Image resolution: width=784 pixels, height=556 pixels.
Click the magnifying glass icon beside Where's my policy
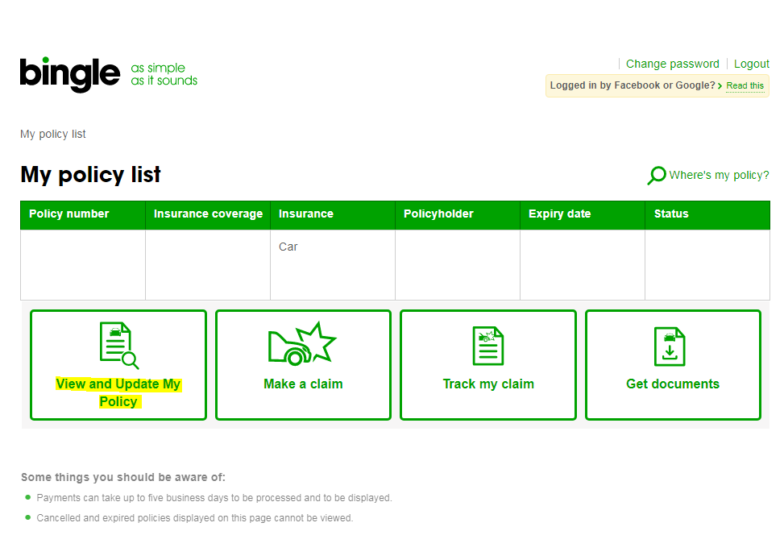click(x=657, y=175)
